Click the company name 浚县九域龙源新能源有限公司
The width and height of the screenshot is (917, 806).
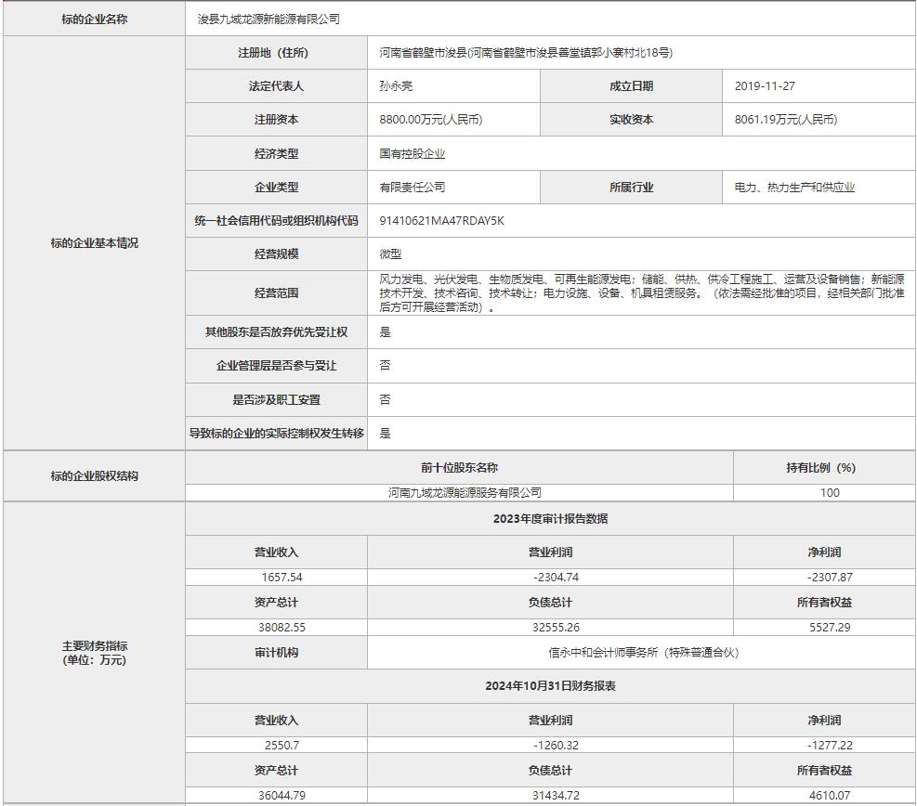269,19
